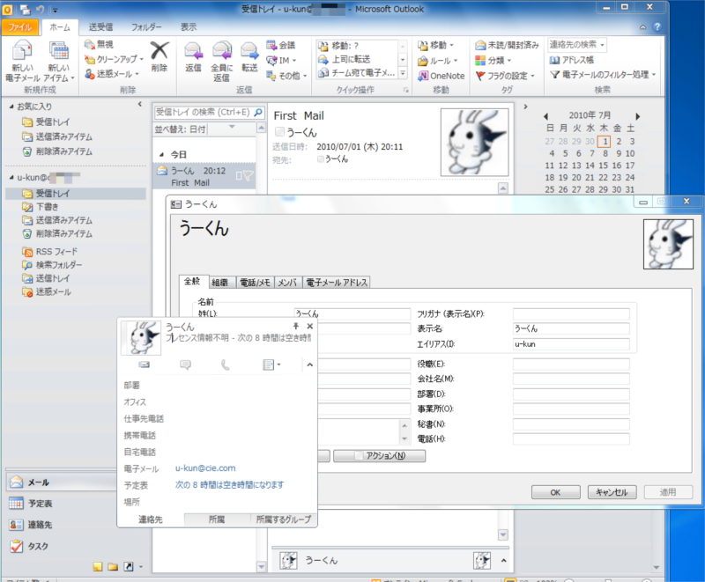Click the Action button in contact dialog
The width and height of the screenshot is (705, 582).
click(x=380, y=456)
